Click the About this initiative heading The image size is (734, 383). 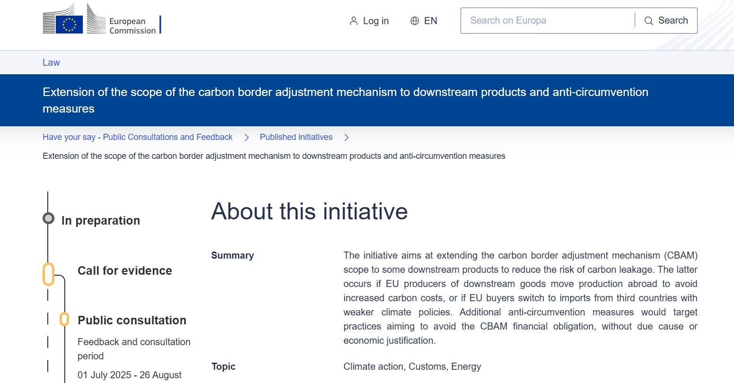[309, 211]
